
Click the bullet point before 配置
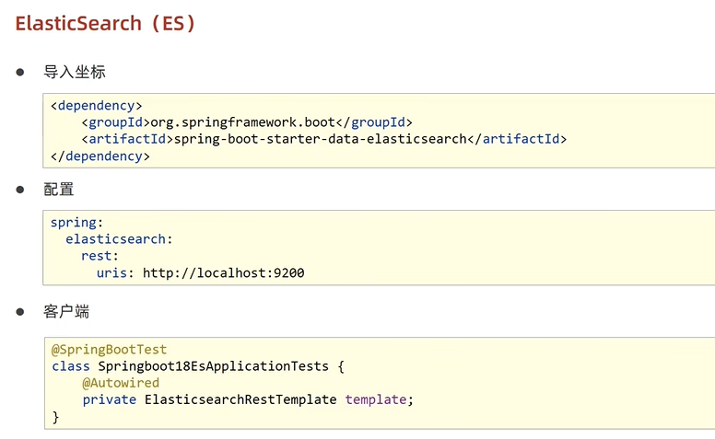(19, 190)
